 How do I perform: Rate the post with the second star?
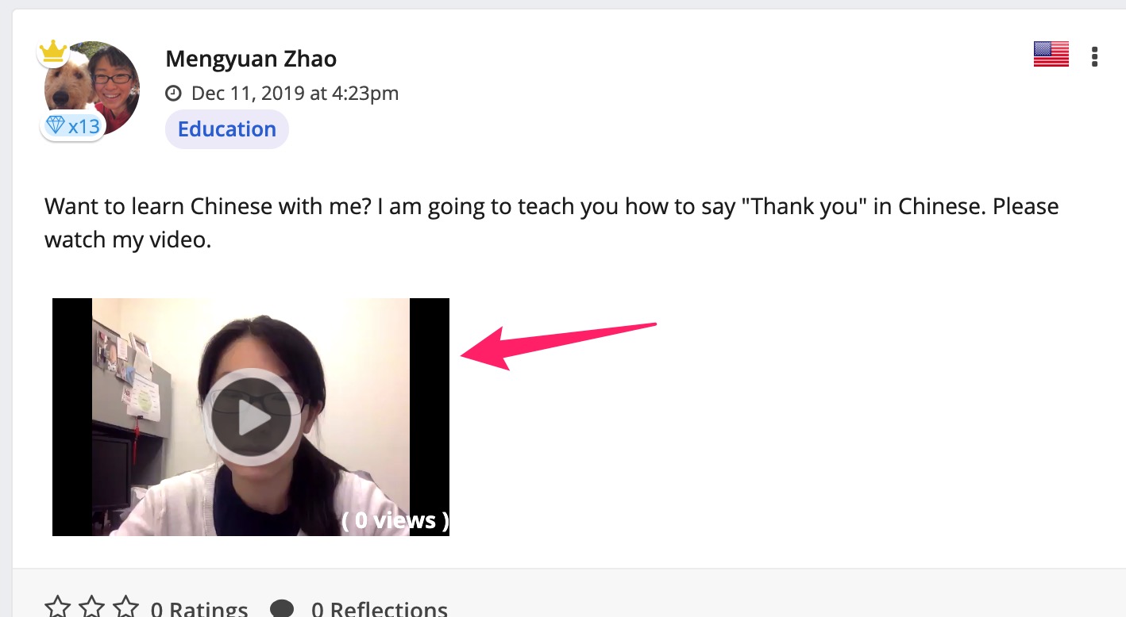(x=91, y=608)
